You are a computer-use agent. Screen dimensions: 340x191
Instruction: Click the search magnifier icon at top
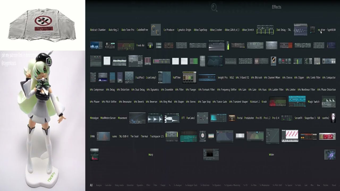click(x=214, y=7)
